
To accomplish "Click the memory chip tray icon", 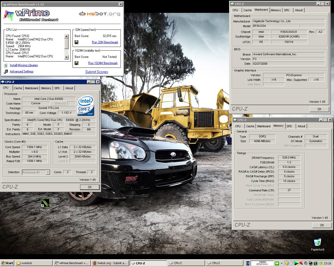I will click(315, 263).
